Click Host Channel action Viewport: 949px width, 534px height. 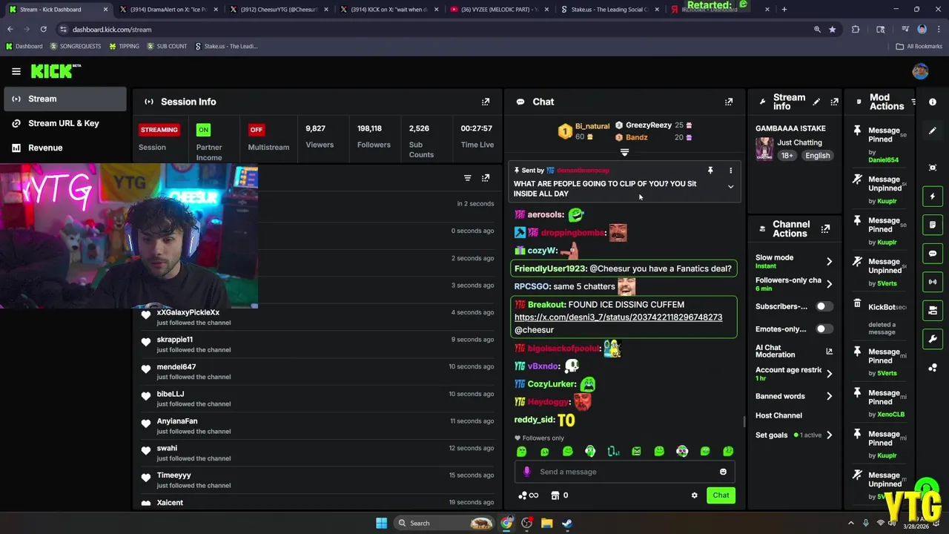click(778, 415)
